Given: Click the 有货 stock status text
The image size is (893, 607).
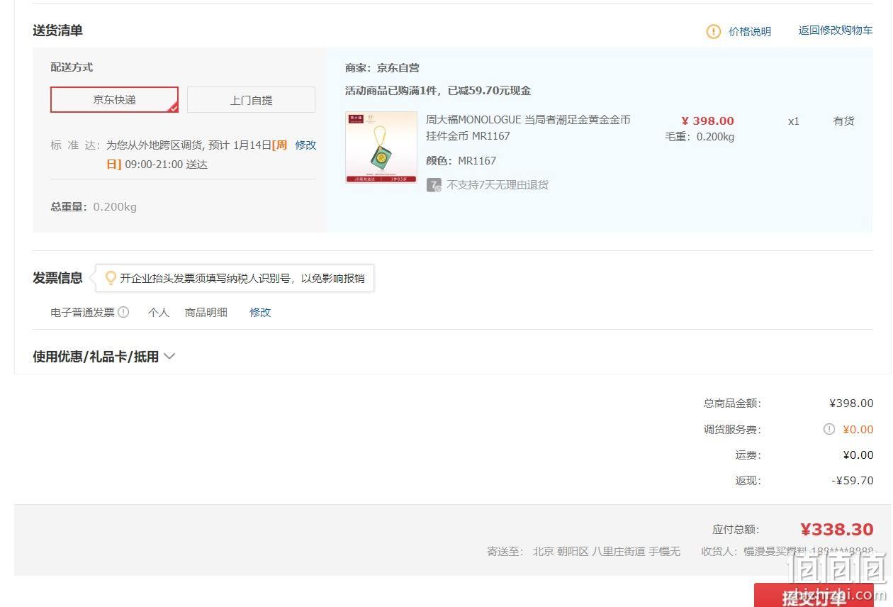Looking at the screenshot, I should [843, 121].
